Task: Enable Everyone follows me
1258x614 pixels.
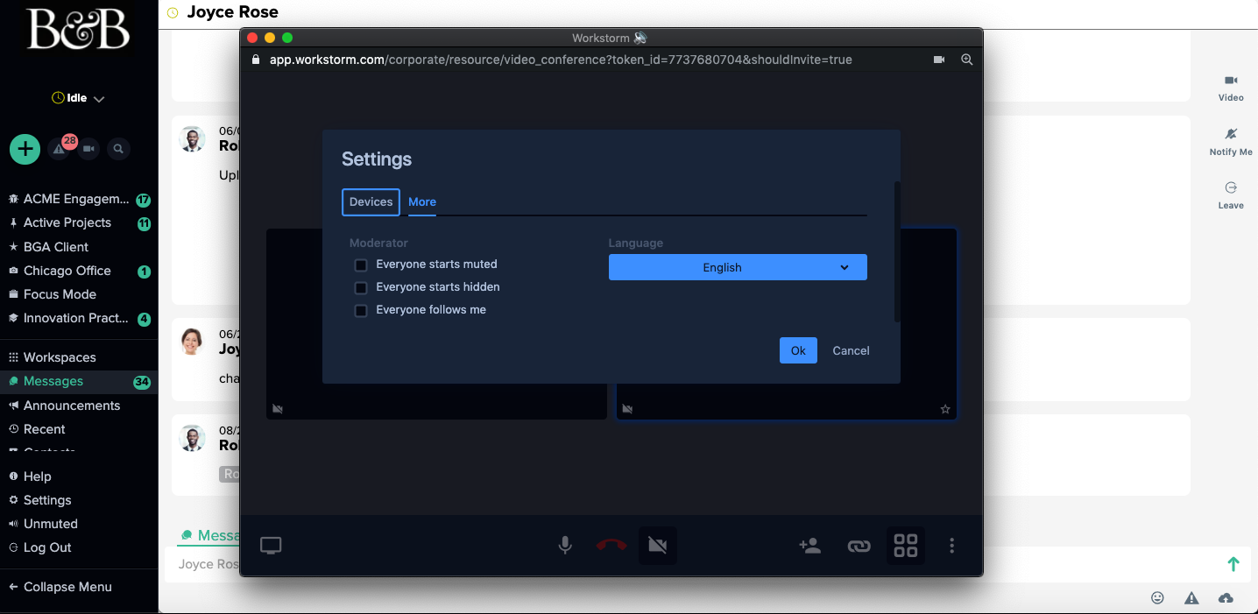Action: tap(360, 310)
